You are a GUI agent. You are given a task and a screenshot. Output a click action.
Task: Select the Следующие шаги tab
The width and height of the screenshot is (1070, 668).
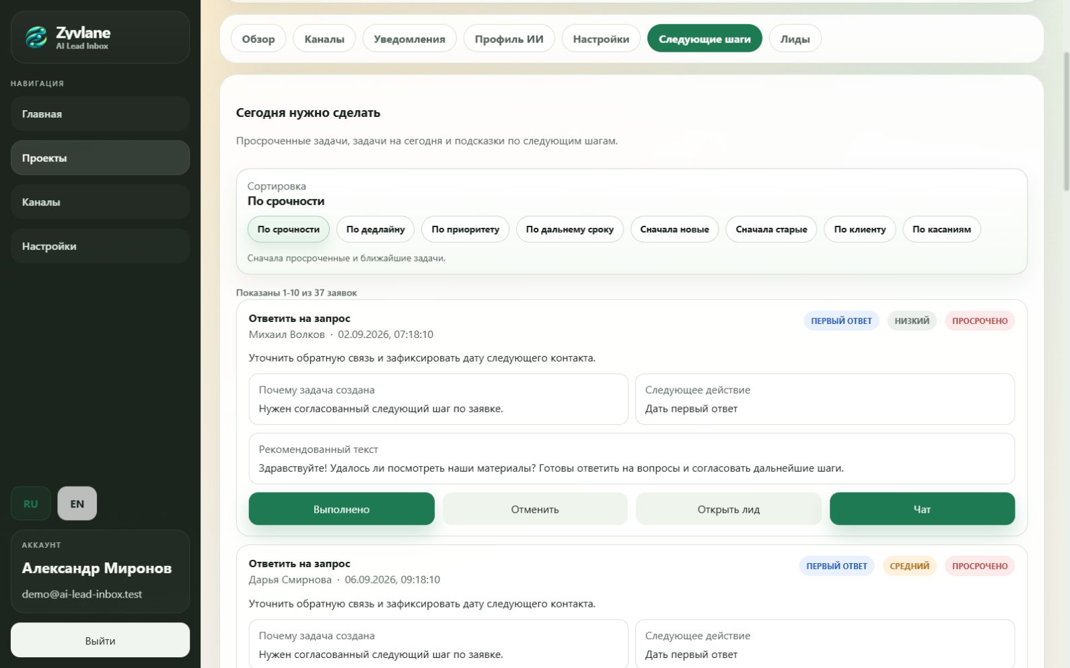705,38
